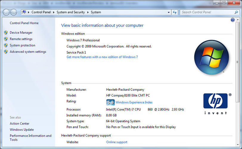Click the scrollbar up arrow
242x149 pixels.
(x=238, y=20)
